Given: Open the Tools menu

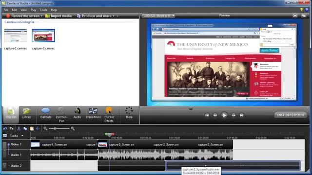Looking at the screenshot, I should (x=43, y=10).
